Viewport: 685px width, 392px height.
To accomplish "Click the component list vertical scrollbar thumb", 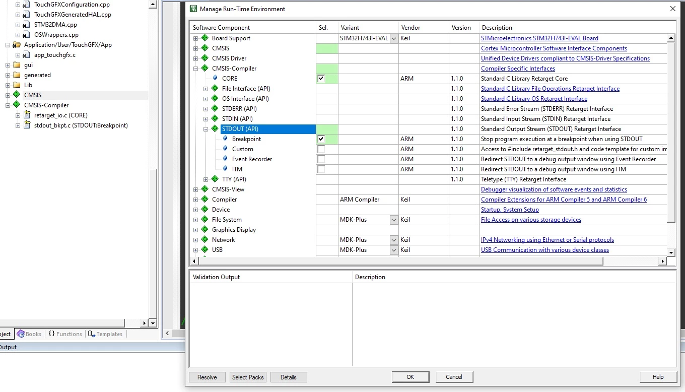I will (x=671, y=132).
